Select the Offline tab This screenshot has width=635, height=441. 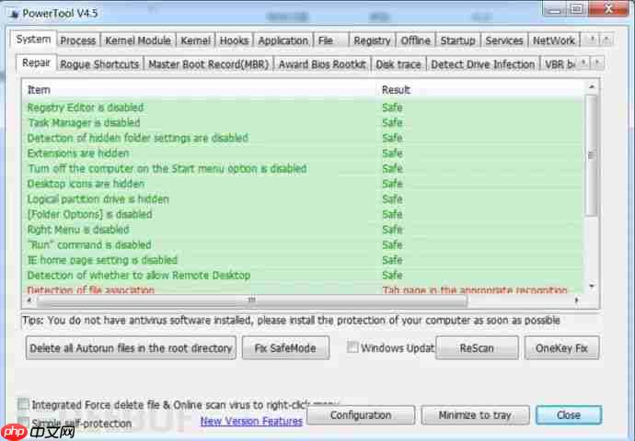(415, 40)
